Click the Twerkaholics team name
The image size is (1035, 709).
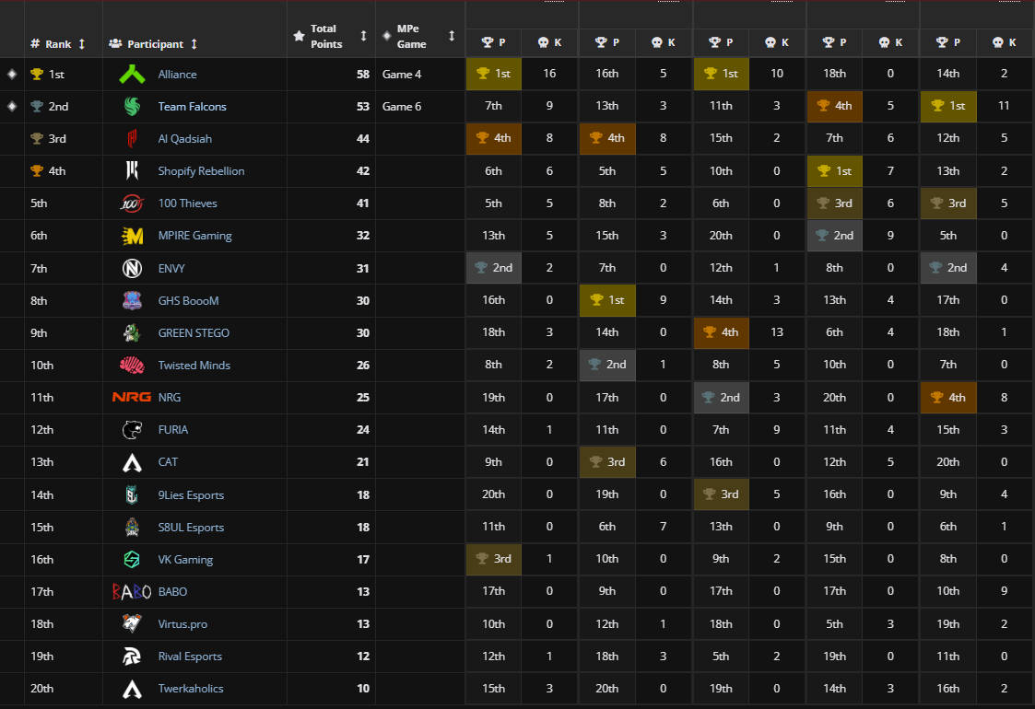click(x=191, y=689)
